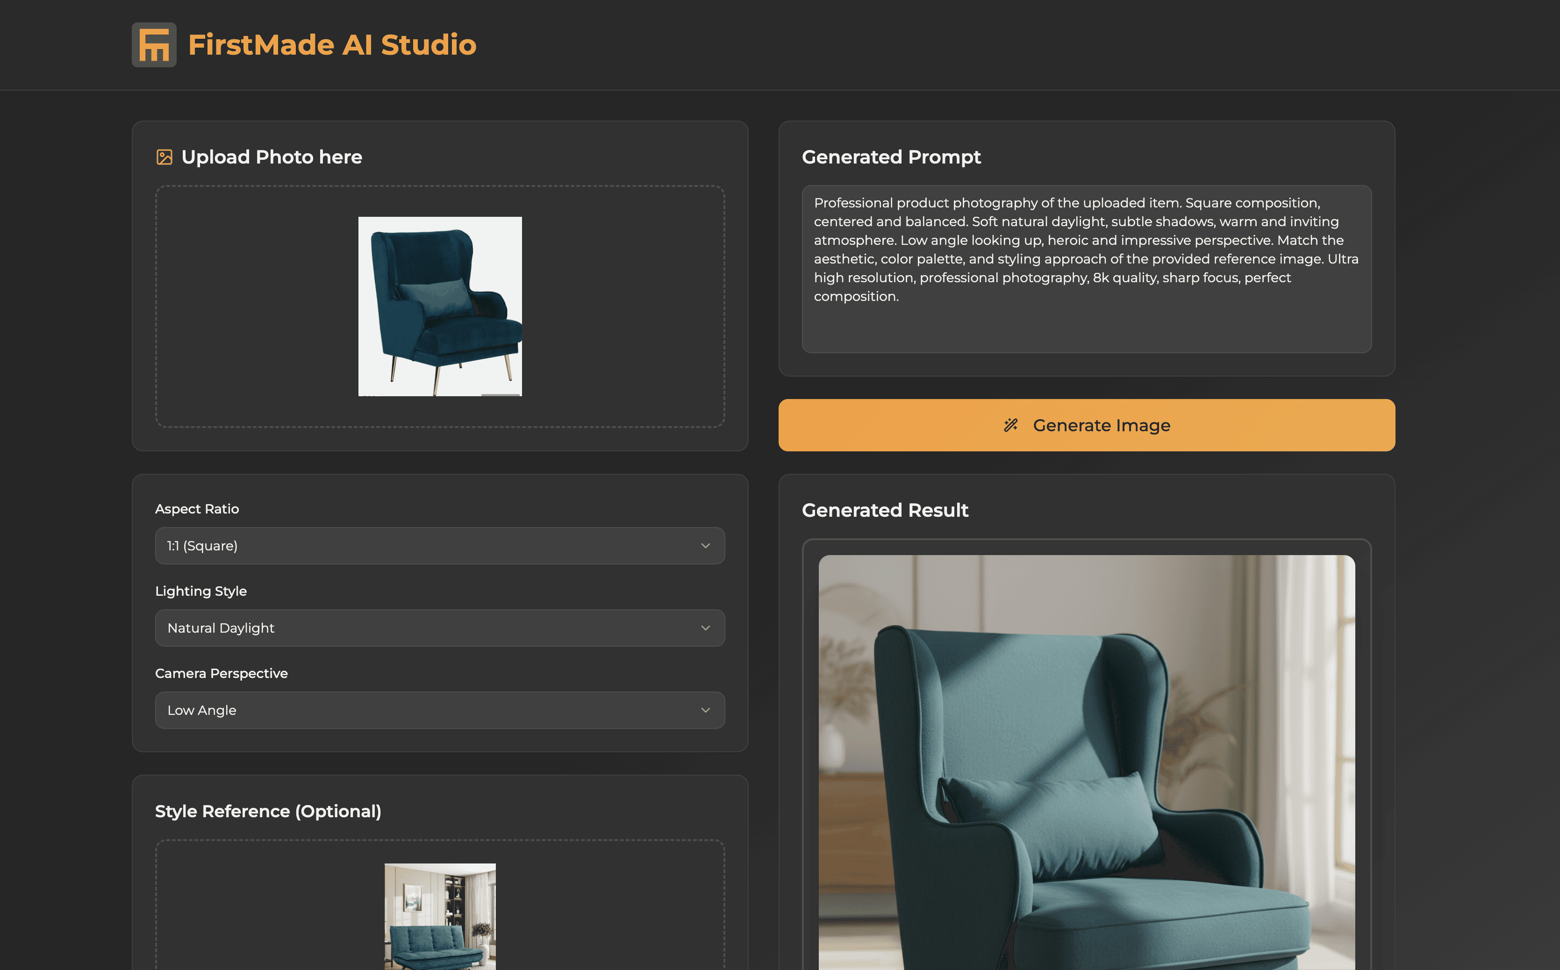The width and height of the screenshot is (1560, 970).
Task: Click the uploaded blue armchair thumbnail
Action: [x=440, y=306]
